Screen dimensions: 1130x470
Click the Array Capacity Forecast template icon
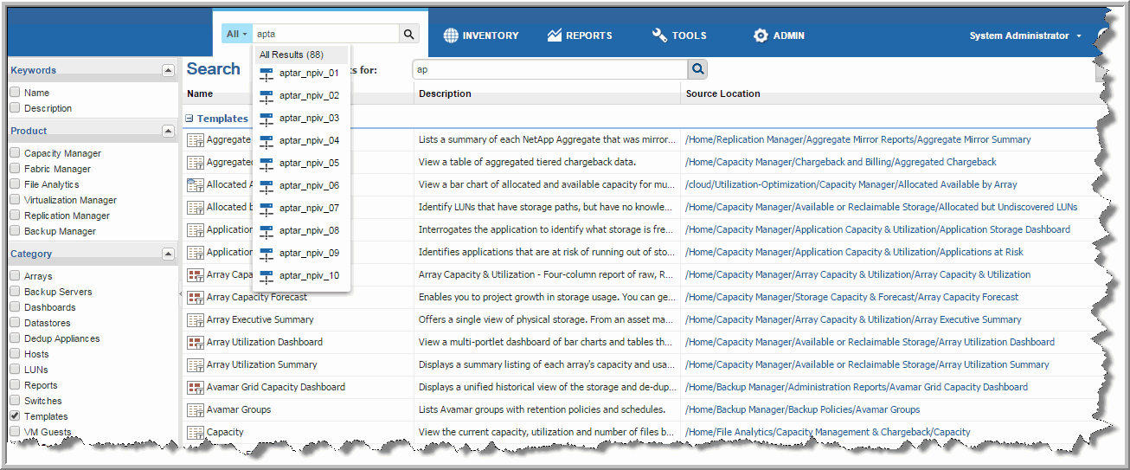(x=195, y=297)
